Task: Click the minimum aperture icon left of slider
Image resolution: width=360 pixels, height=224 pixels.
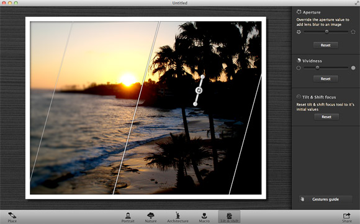Action: (x=299, y=32)
